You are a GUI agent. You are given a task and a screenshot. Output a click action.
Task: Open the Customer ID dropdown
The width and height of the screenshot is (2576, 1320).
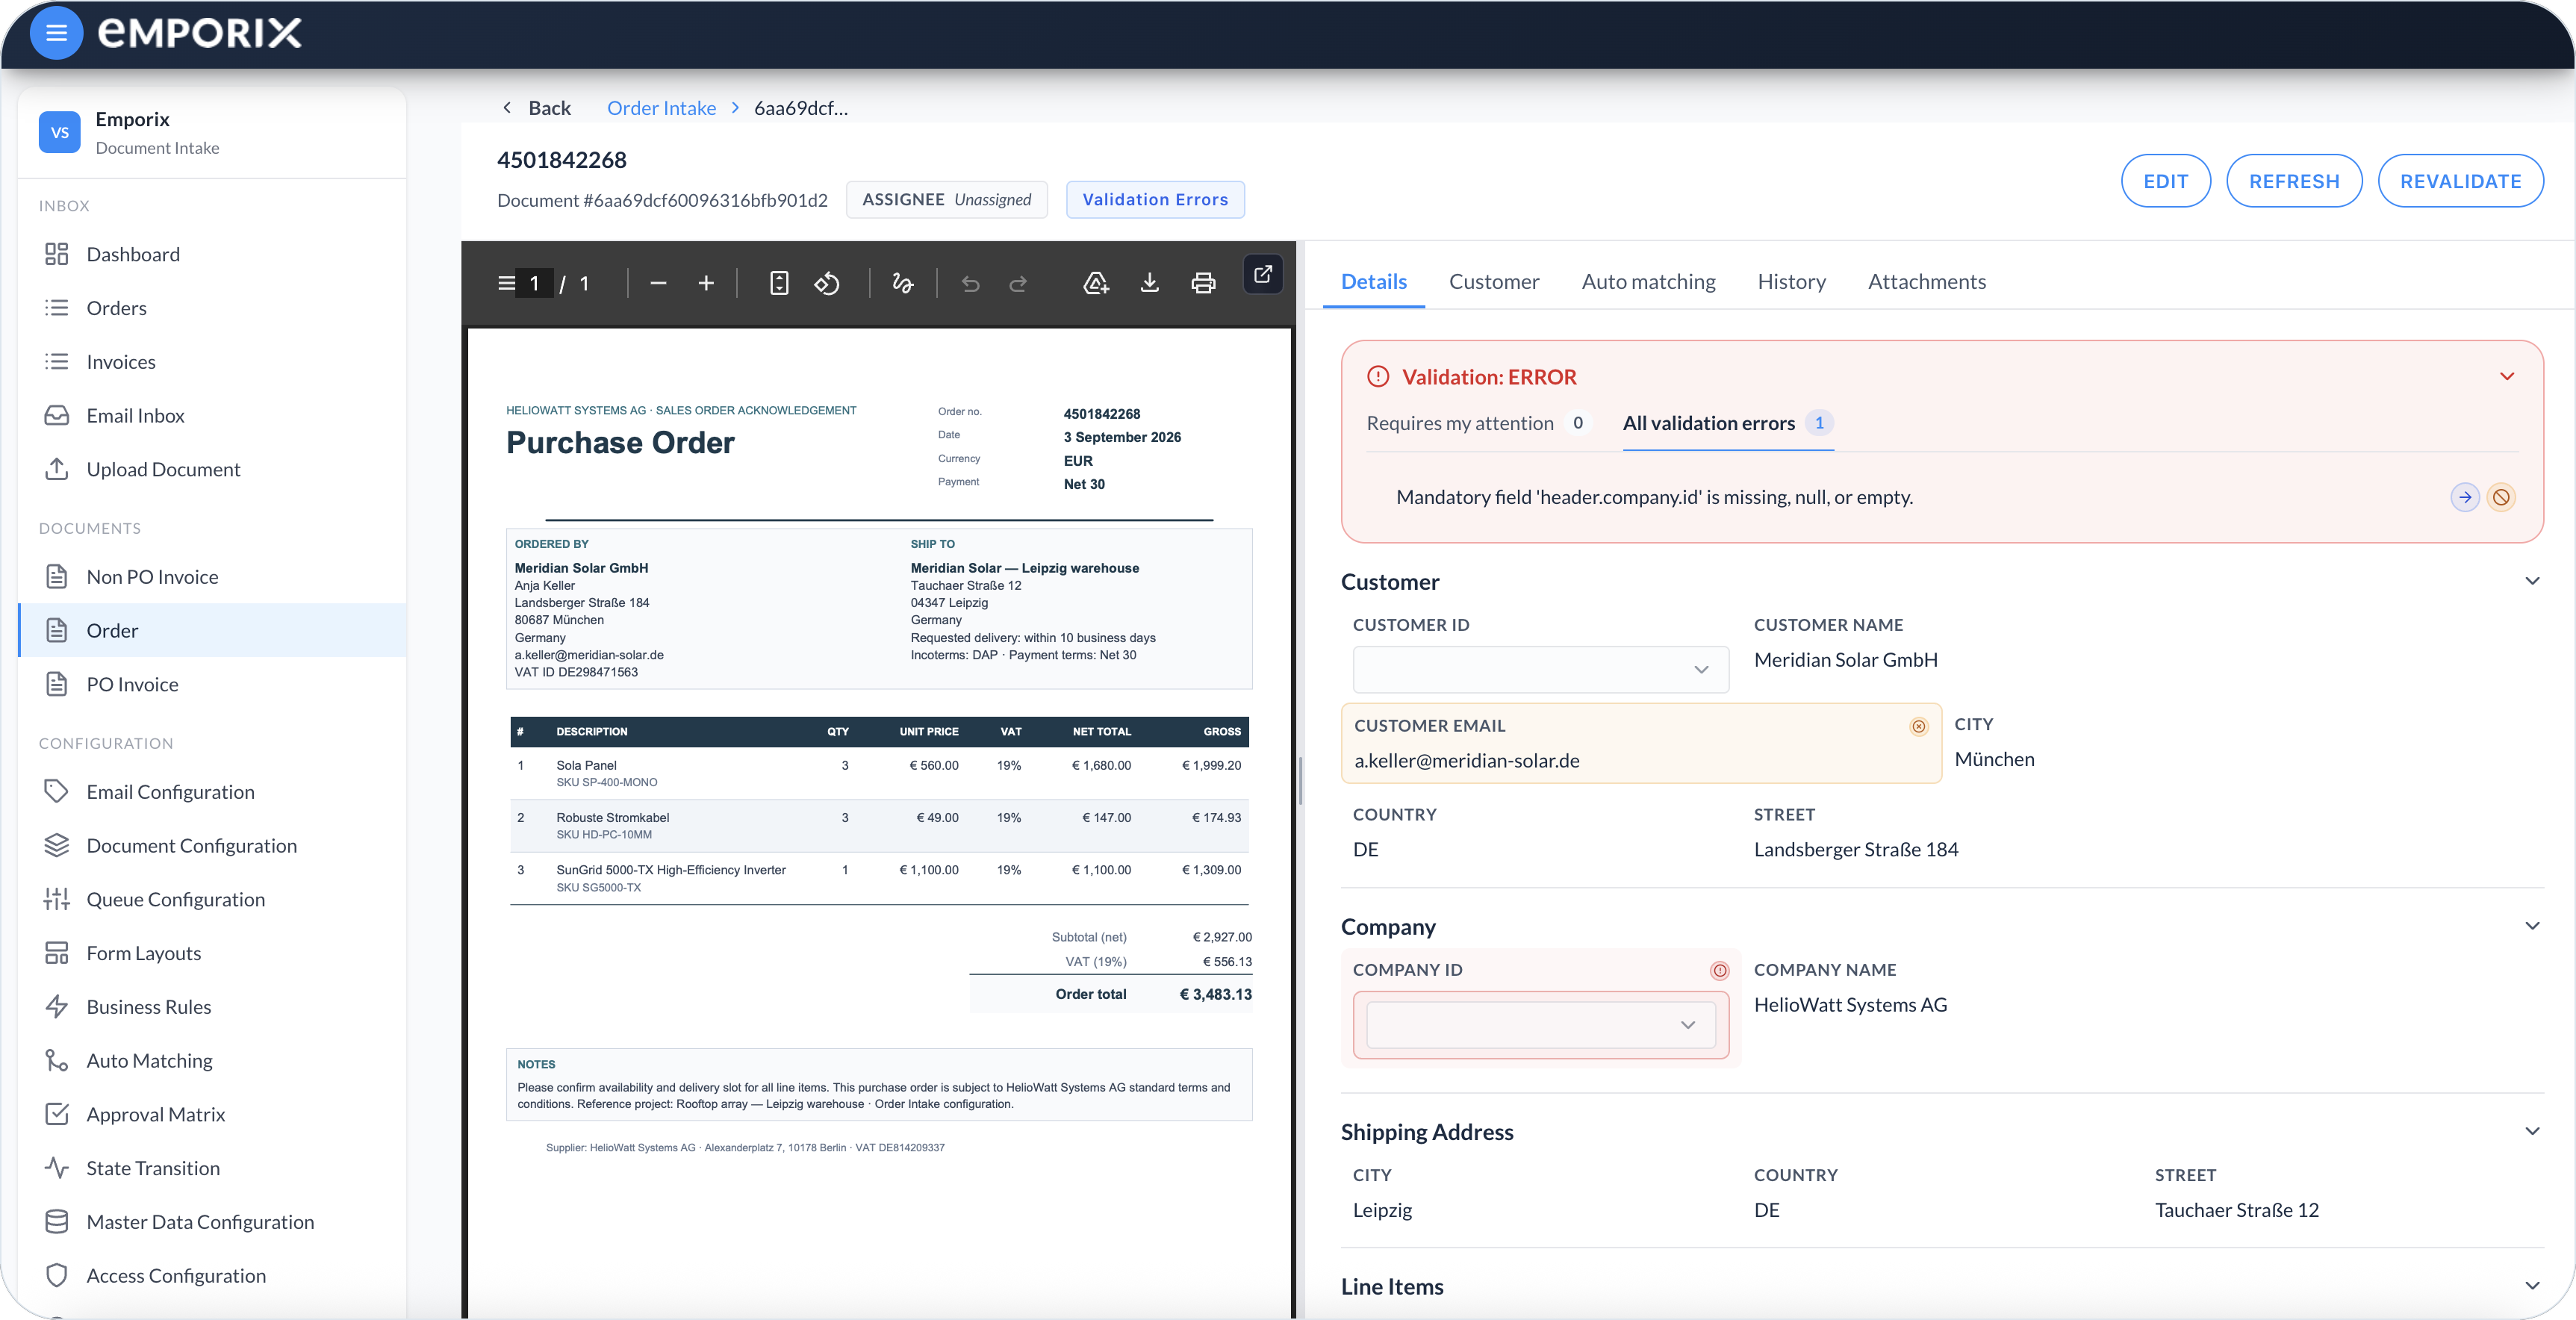point(1541,669)
